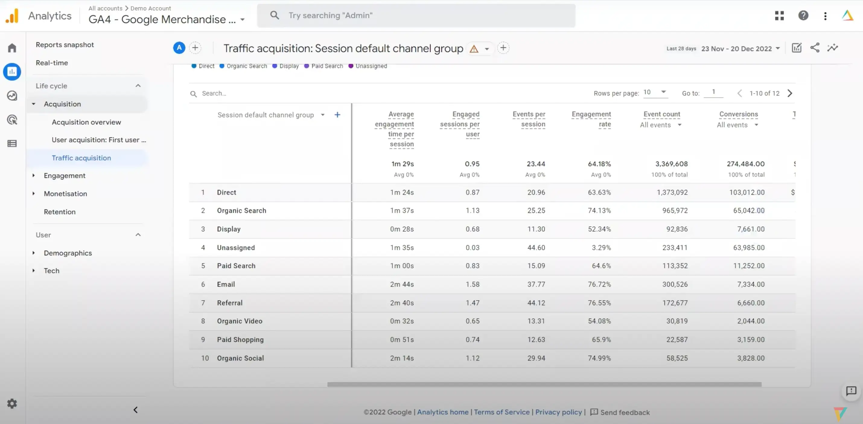This screenshot has width=863, height=424.
Task: Open the Rows per page dropdown
Action: (655, 92)
